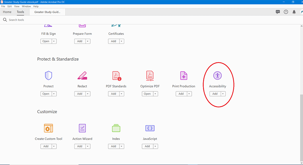Click the PDF Standards icon
This screenshot has height=165, width=303.
pos(116,76)
